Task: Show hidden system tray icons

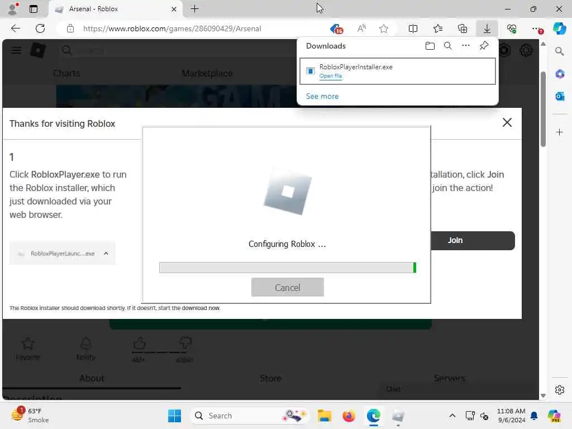Action: 452,416
